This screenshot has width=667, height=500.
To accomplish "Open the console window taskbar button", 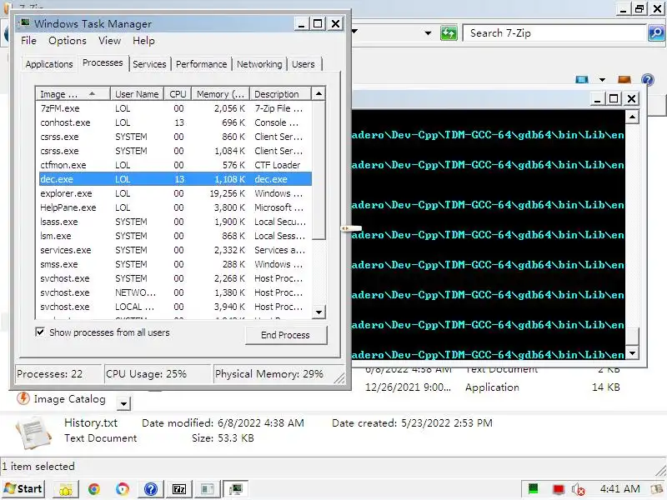I will (x=207, y=489).
